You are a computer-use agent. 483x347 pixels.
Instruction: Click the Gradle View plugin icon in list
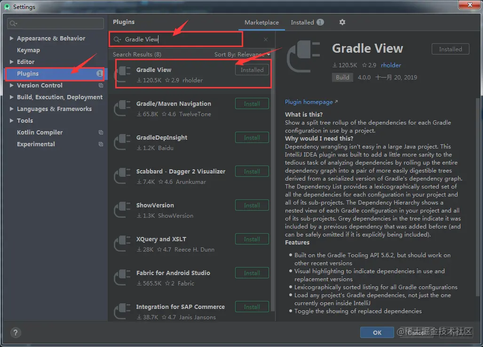pyautogui.click(x=123, y=74)
